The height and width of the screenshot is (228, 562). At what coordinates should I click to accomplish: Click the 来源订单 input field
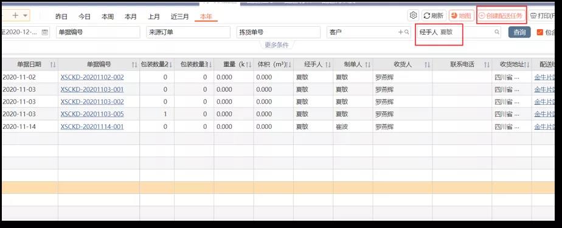coord(188,32)
